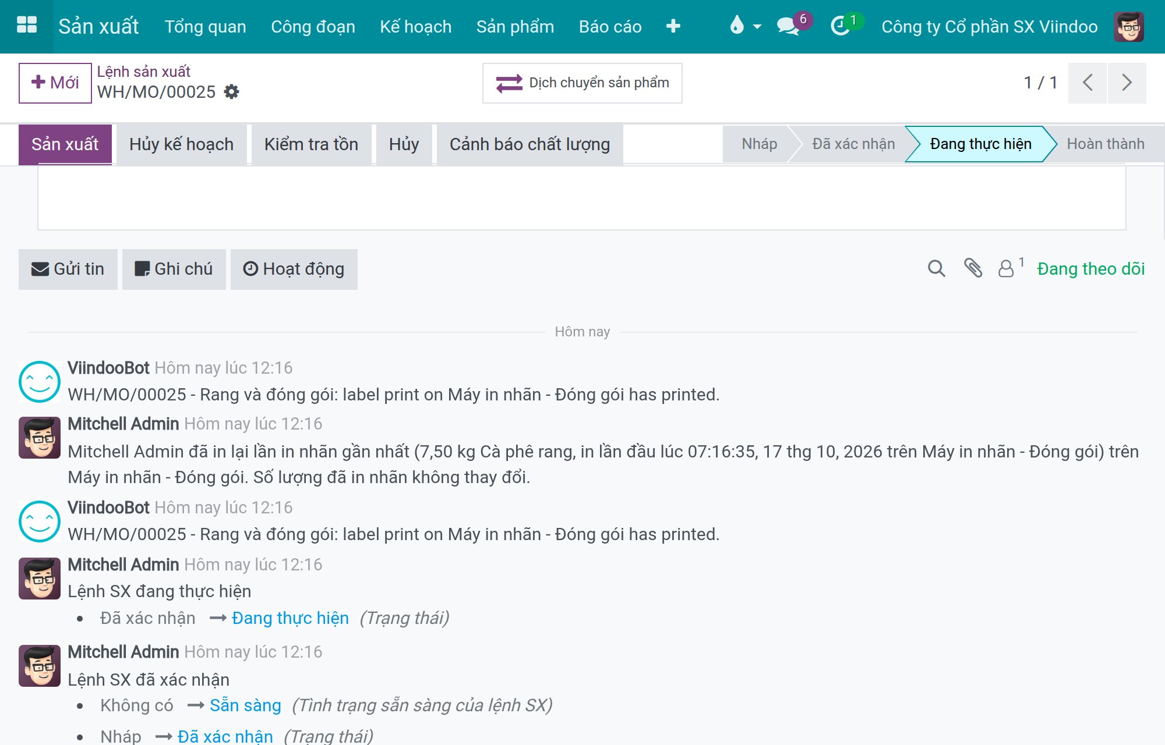This screenshot has height=745, width=1165.
Task: Open attachments via the paperclip icon
Action: click(973, 268)
